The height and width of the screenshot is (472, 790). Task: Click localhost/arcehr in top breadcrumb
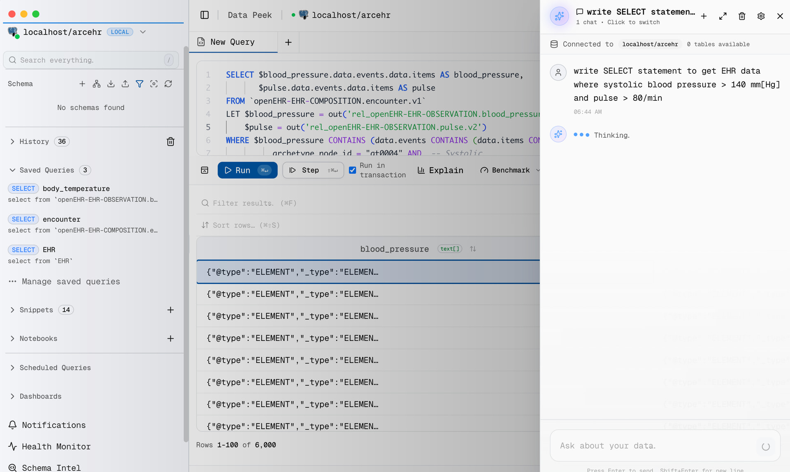pos(351,15)
